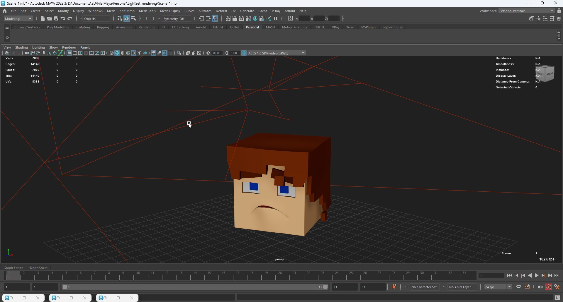Toggle use all lights bulb

[x=139, y=53]
